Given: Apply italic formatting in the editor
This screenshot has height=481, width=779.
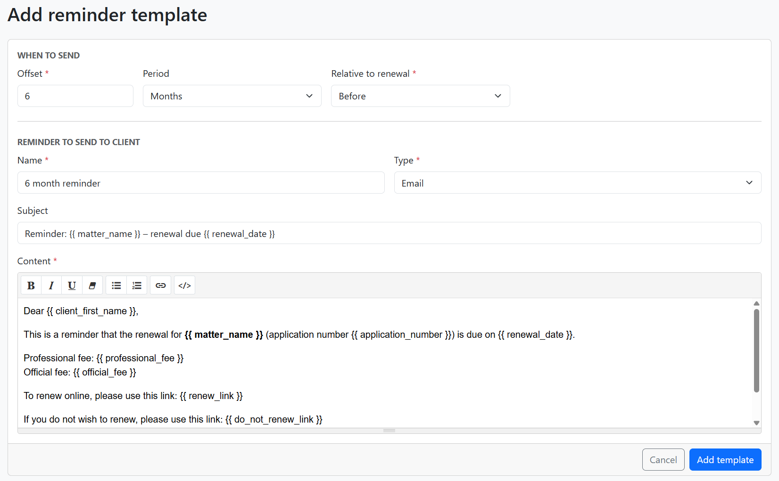Looking at the screenshot, I should click(x=51, y=285).
